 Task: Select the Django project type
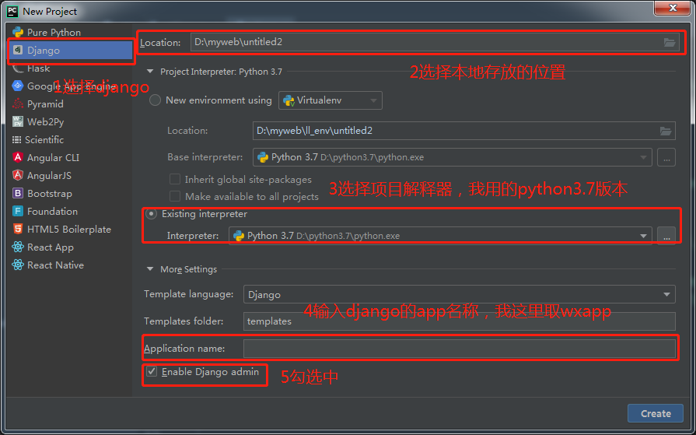tap(70, 51)
